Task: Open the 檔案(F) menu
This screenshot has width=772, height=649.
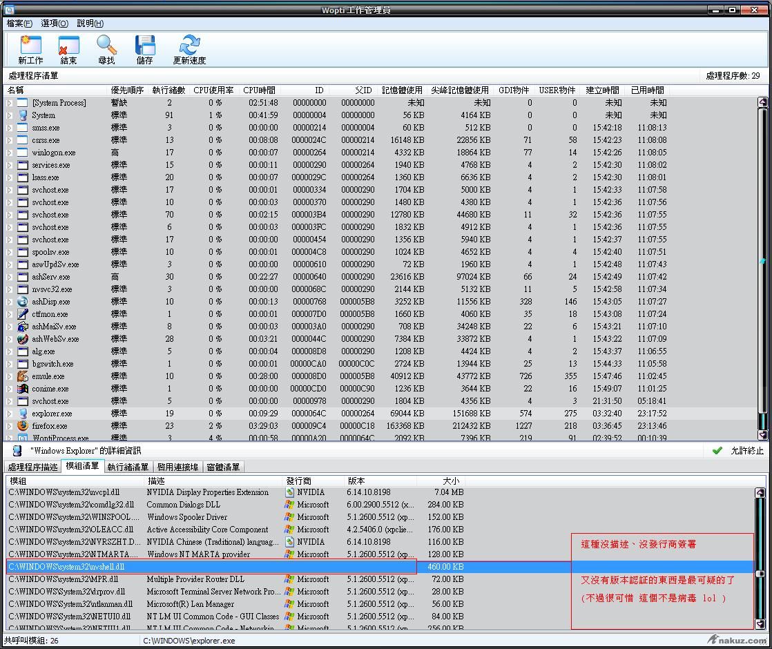Action: coord(20,23)
